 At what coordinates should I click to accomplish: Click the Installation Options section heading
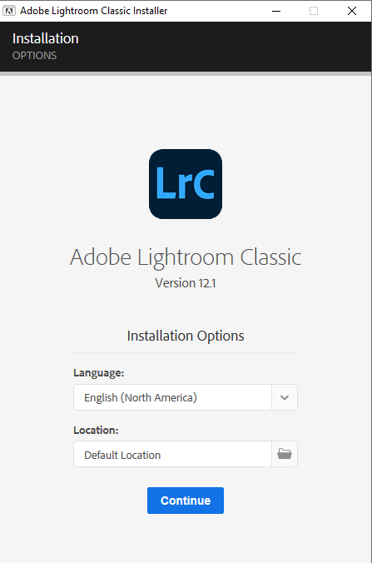pos(186,336)
